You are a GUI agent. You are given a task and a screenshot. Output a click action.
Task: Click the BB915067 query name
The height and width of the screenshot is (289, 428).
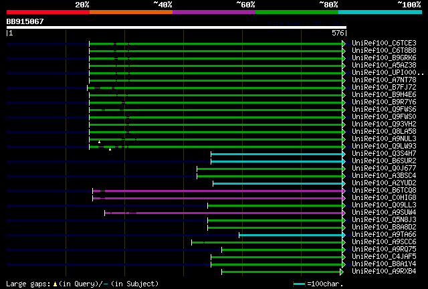pos(25,21)
